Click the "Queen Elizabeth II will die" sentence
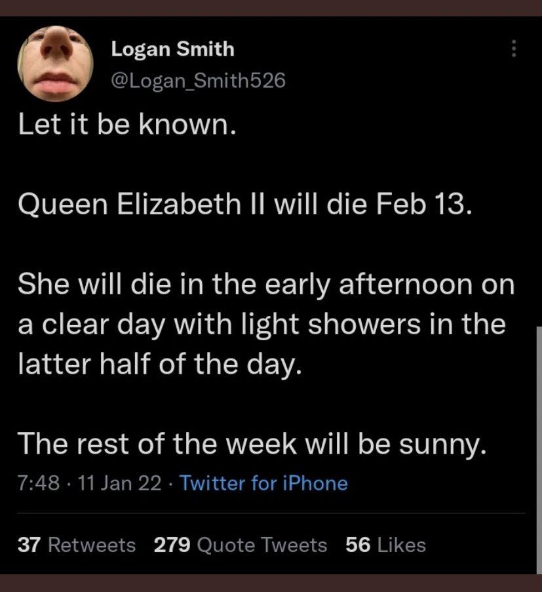Viewport: 542px width, 592px height. [244, 206]
